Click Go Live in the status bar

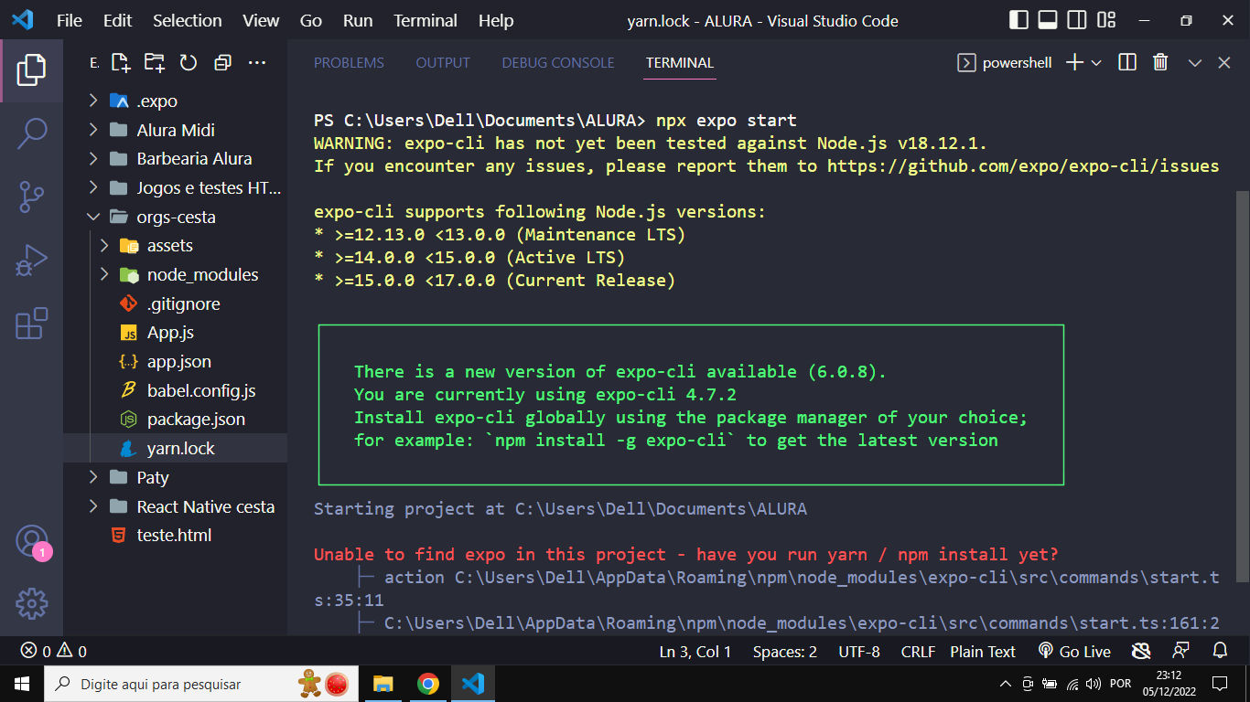coord(1074,652)
